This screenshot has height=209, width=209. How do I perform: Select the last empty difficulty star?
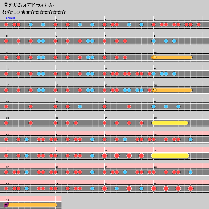coord(64,12)
